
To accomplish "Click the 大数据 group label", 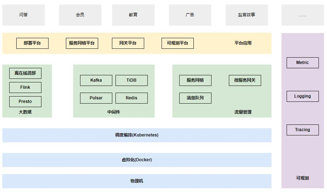I will pos(25,112).
